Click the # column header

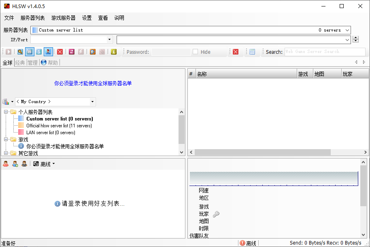click(192, 74)
